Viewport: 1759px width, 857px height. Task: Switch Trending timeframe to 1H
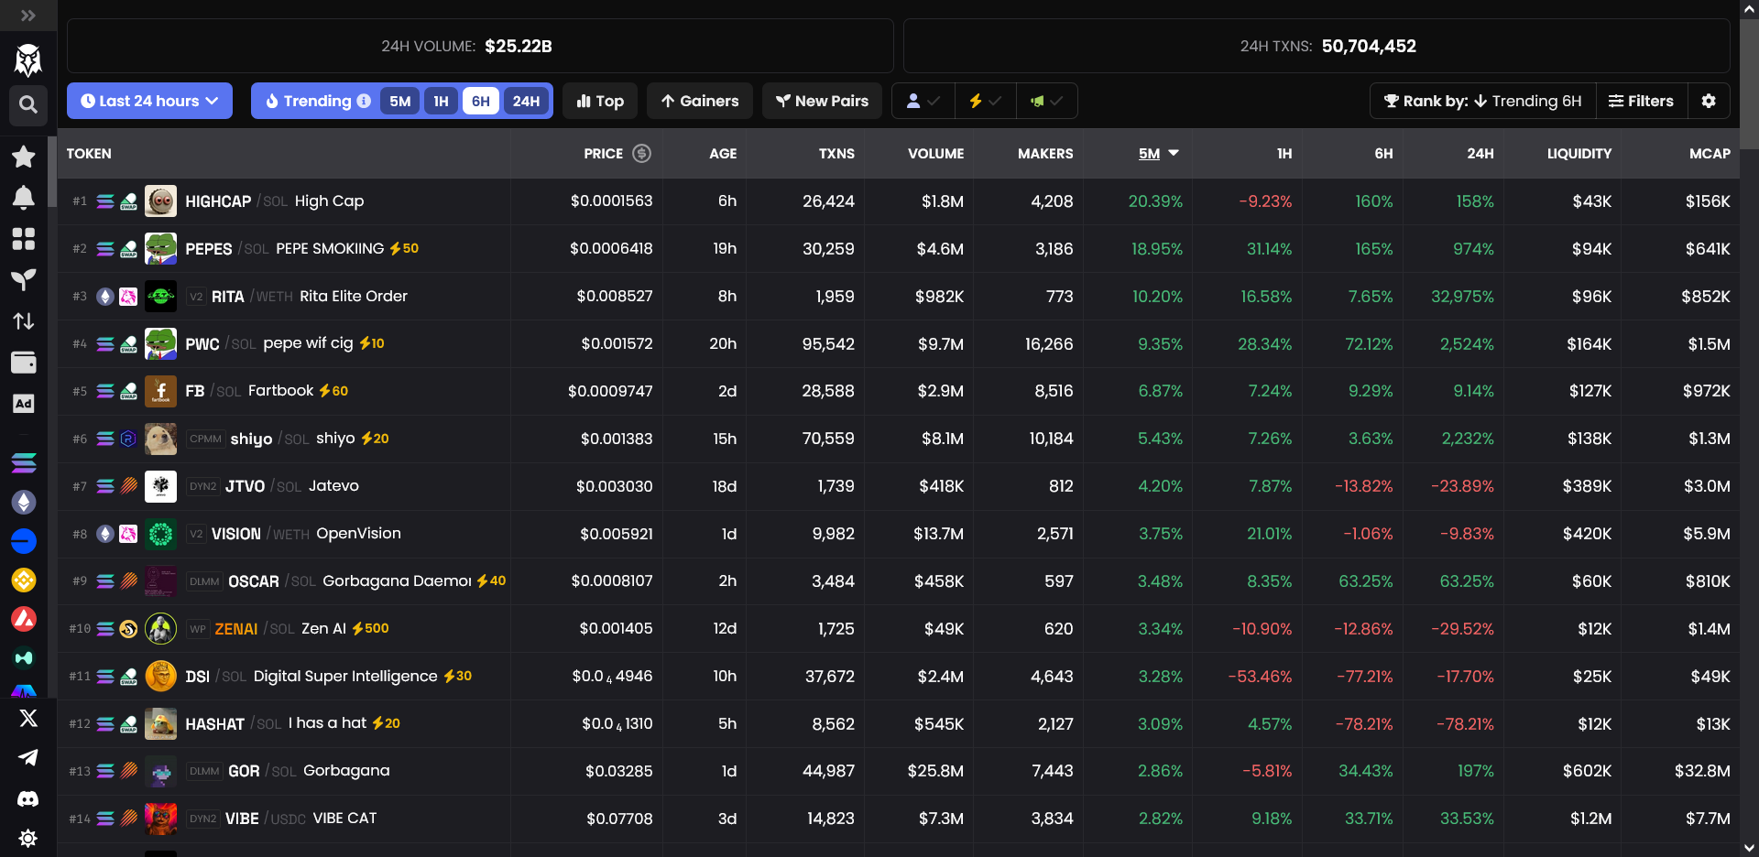pyautogui.click(x=441, y=101)
